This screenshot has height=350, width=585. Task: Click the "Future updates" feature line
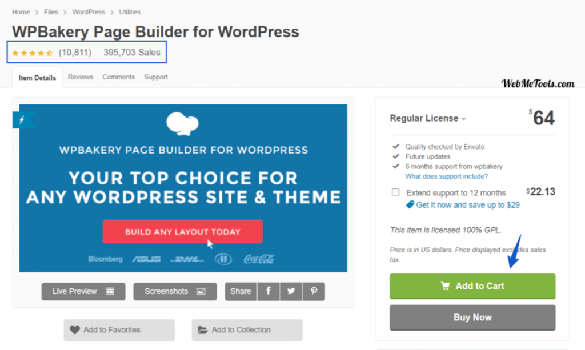(x=428, y=156)
